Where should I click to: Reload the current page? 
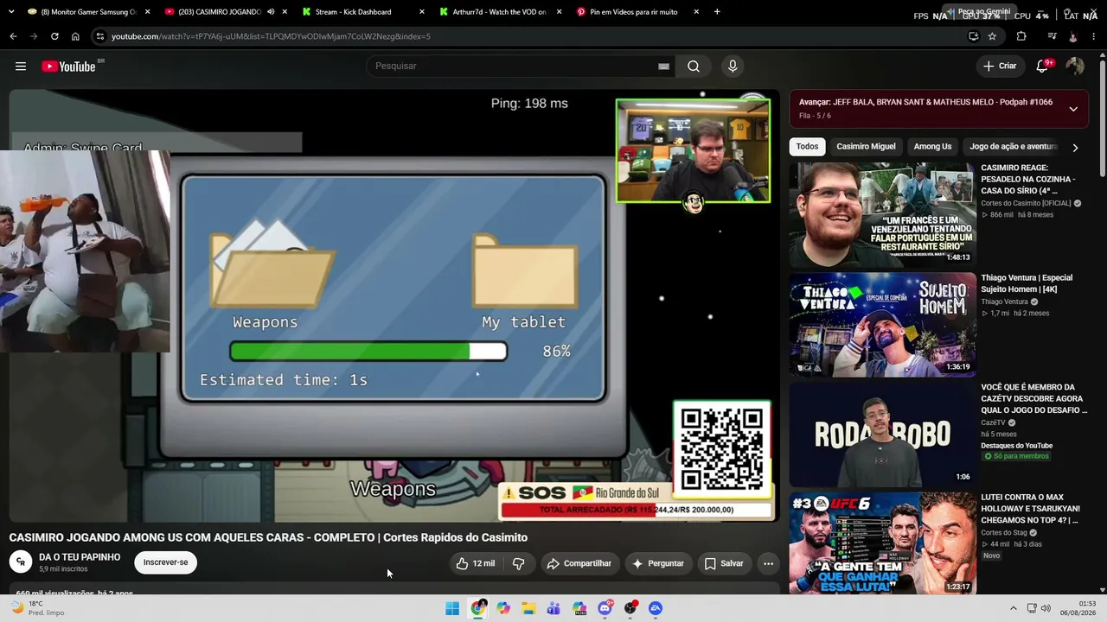54,36
